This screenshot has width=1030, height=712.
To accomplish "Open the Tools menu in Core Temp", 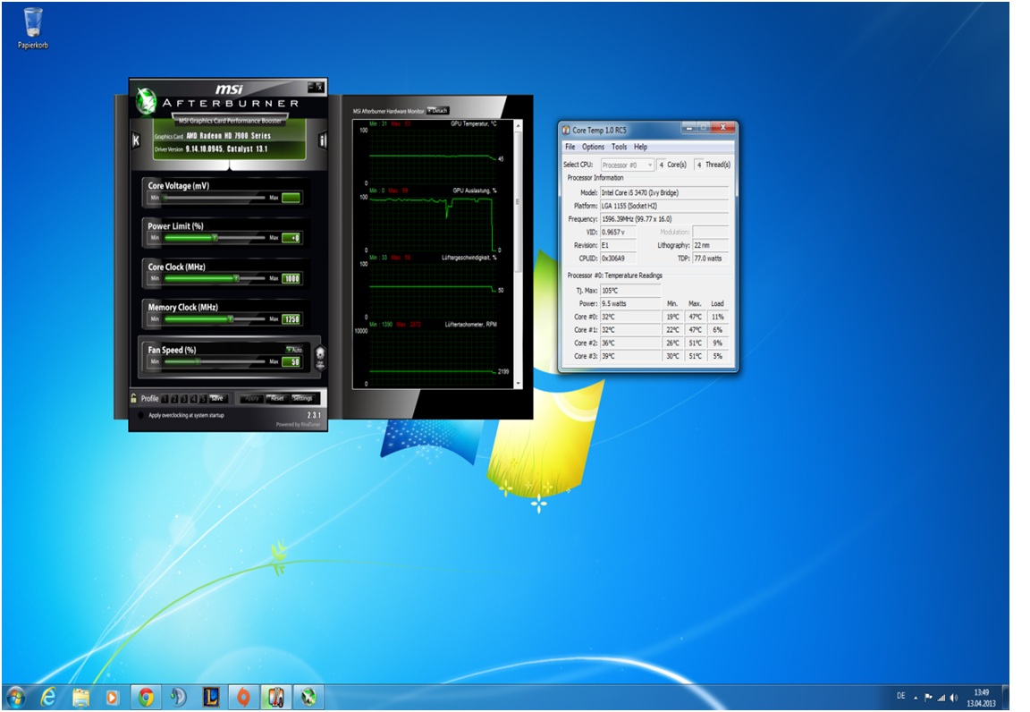I will [x=620, y=147].
